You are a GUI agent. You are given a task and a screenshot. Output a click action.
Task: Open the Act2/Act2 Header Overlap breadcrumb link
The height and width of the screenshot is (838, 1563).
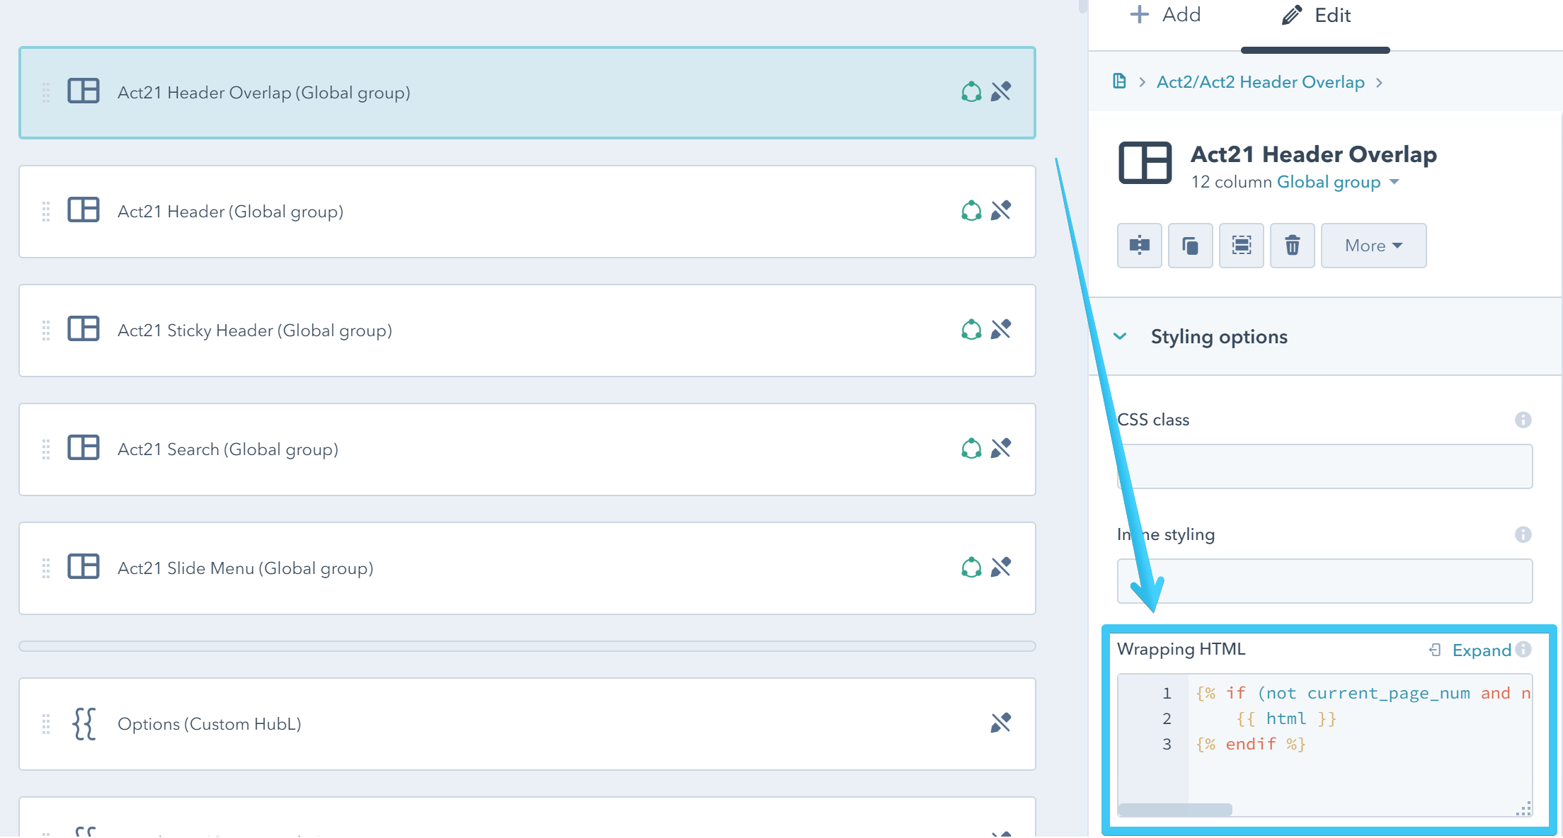(1260, 82)
